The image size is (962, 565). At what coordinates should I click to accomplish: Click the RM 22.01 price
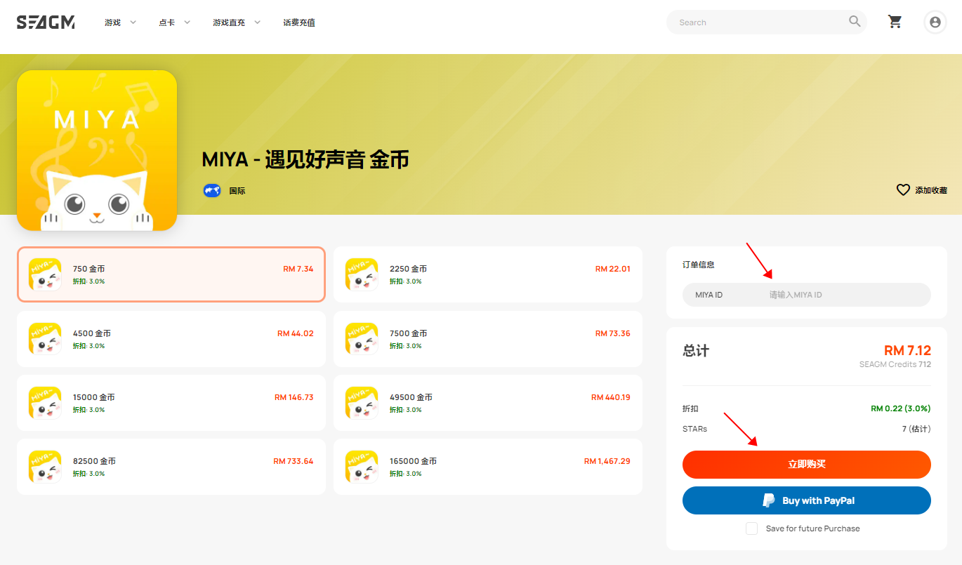point(613,269)
